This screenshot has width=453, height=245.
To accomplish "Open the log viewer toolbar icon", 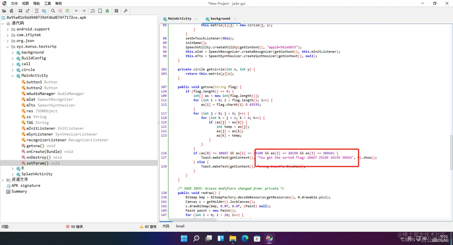I will (117, 11).
